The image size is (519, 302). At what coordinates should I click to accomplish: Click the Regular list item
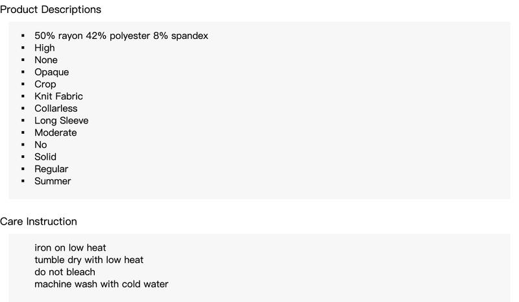click(51, 169)
